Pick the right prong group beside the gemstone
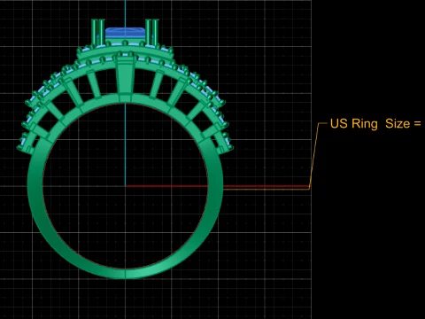The image size is (425, 319). [x=152, y=33]
